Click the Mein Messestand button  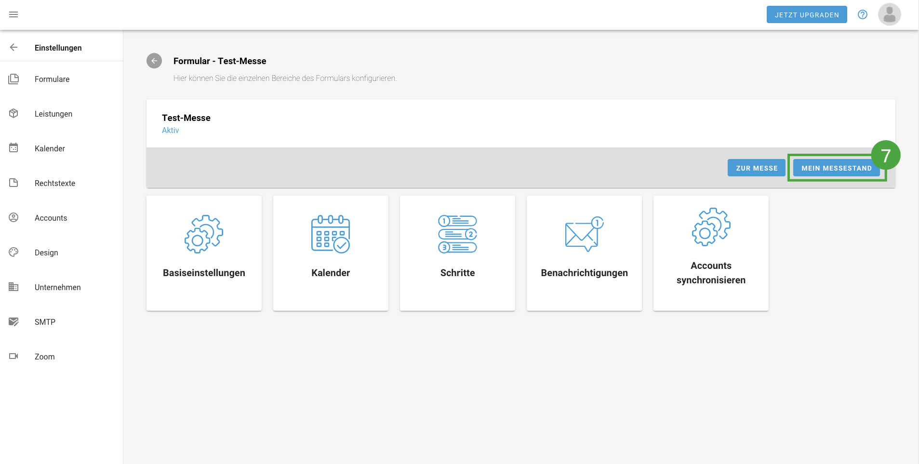pos(836,168)
